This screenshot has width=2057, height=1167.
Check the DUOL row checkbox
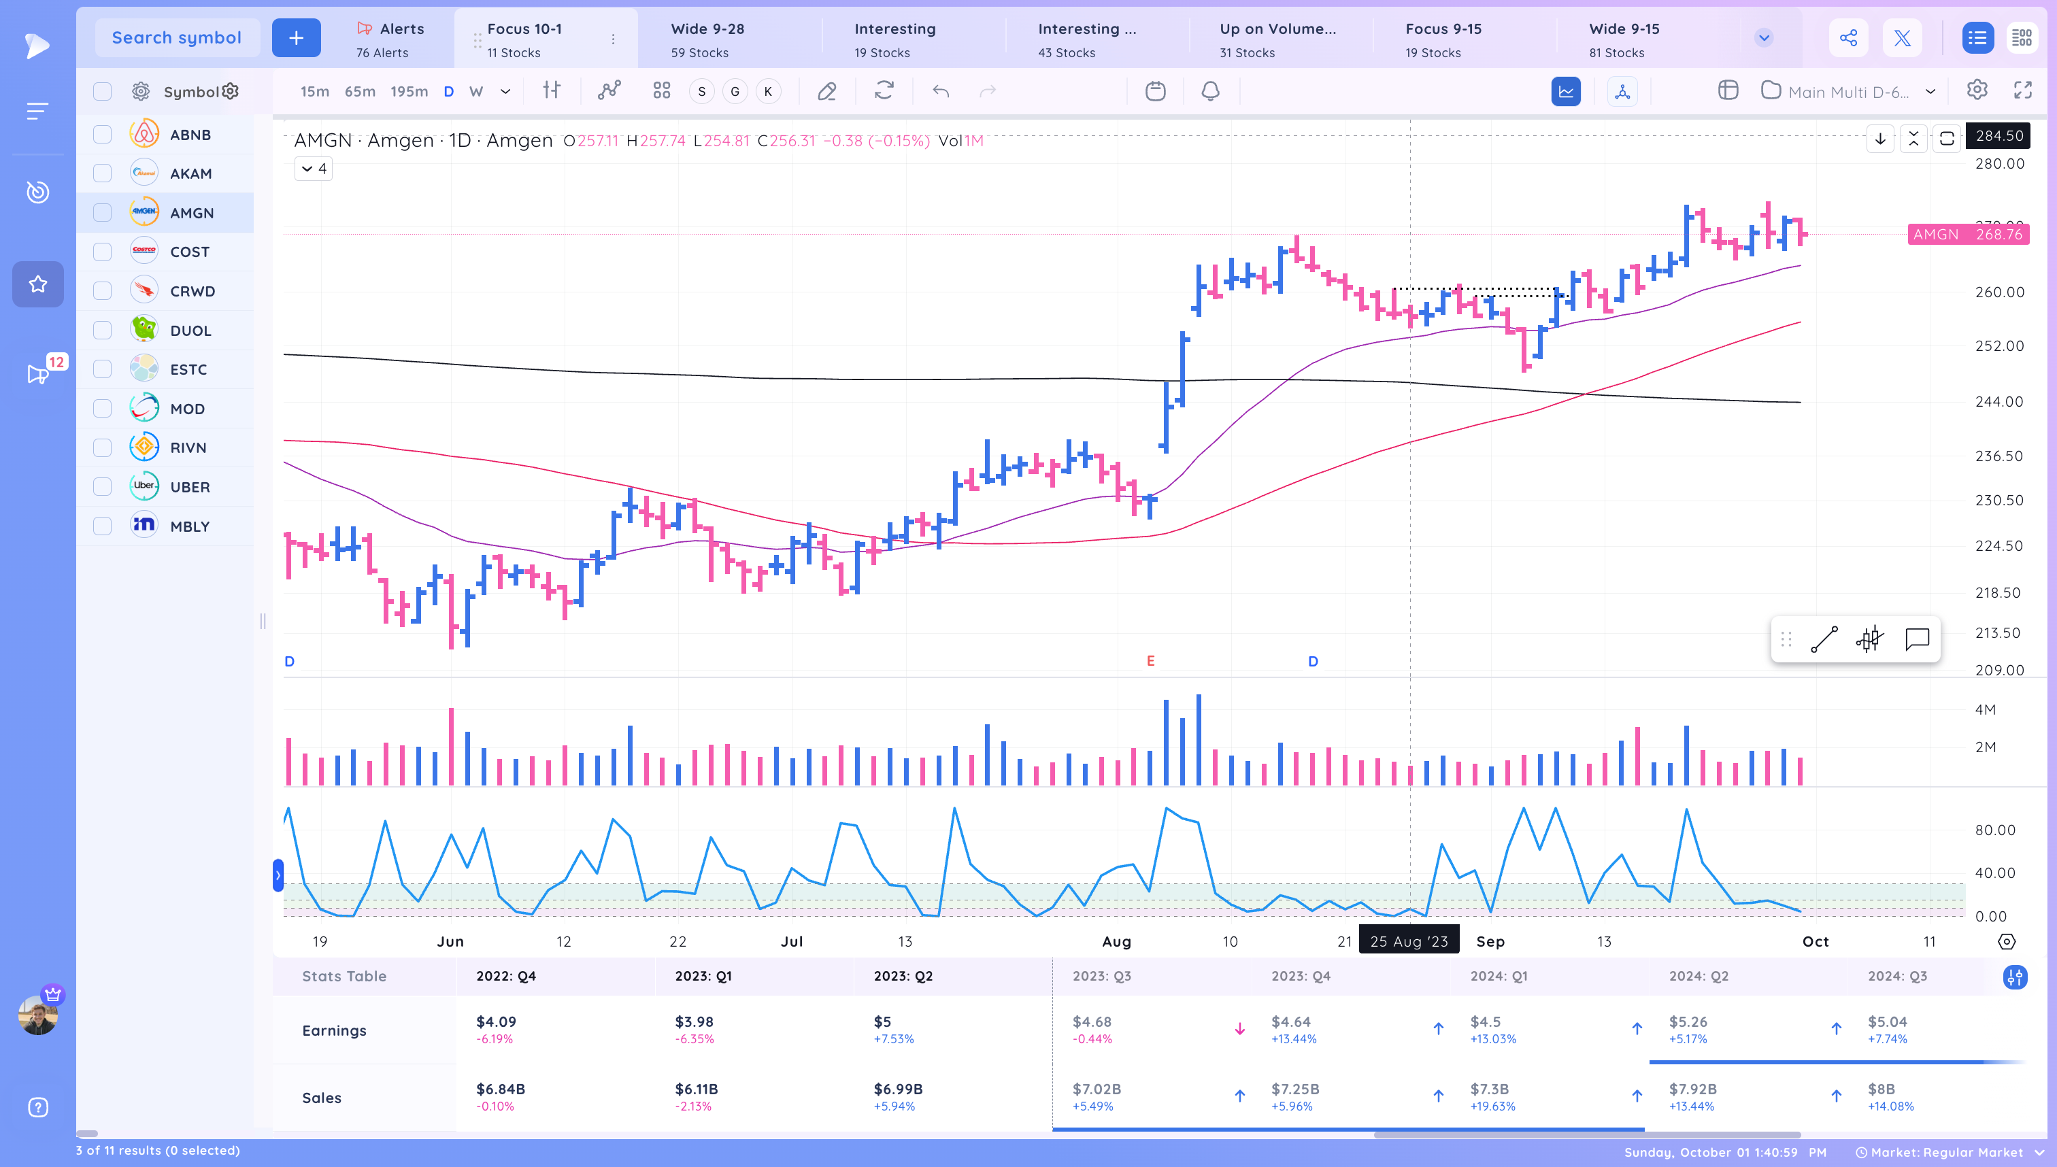[x=102, y=331]
